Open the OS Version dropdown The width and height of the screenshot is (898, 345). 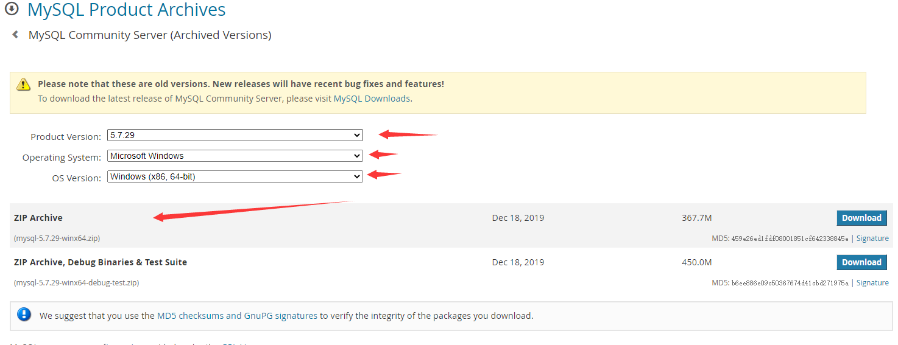pos(235,176)
